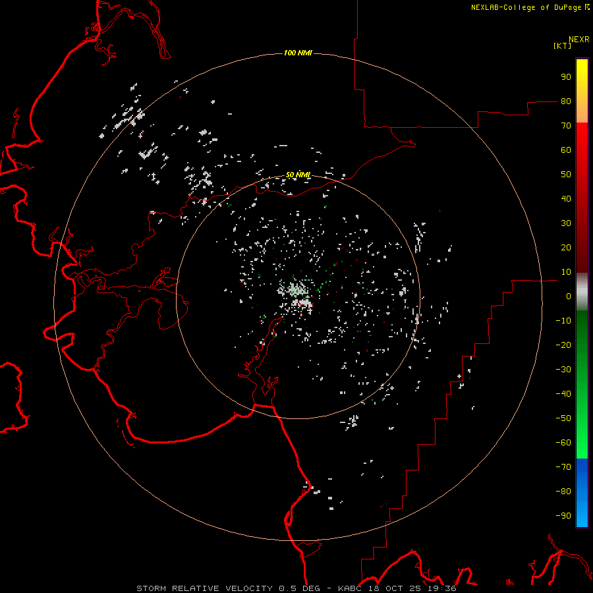
Task: Click the NEXR label above the color scale
Action: click(579, 40)
